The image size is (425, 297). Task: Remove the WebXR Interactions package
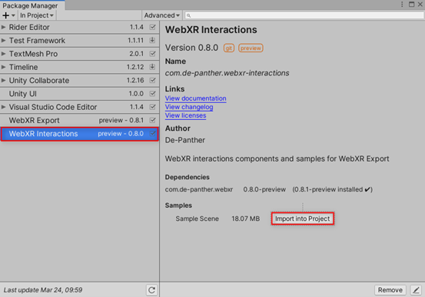coord(390,290)
